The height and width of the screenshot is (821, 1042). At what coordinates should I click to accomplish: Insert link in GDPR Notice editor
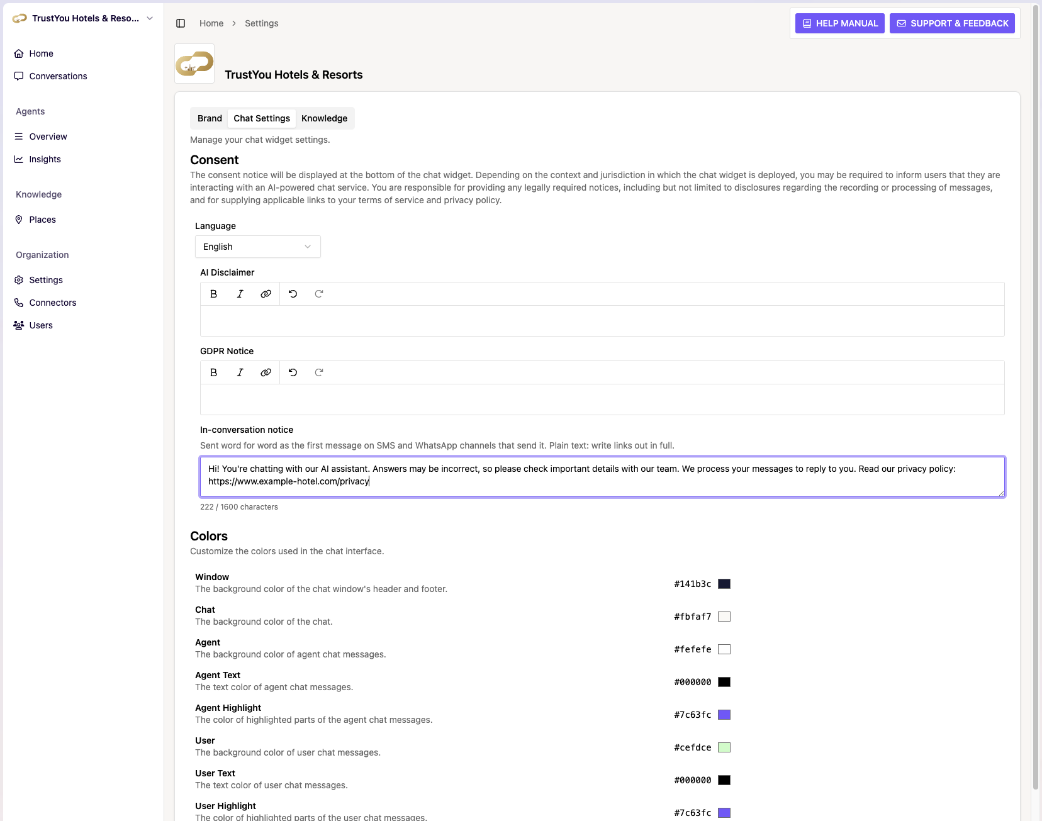[x=266, y=372]
